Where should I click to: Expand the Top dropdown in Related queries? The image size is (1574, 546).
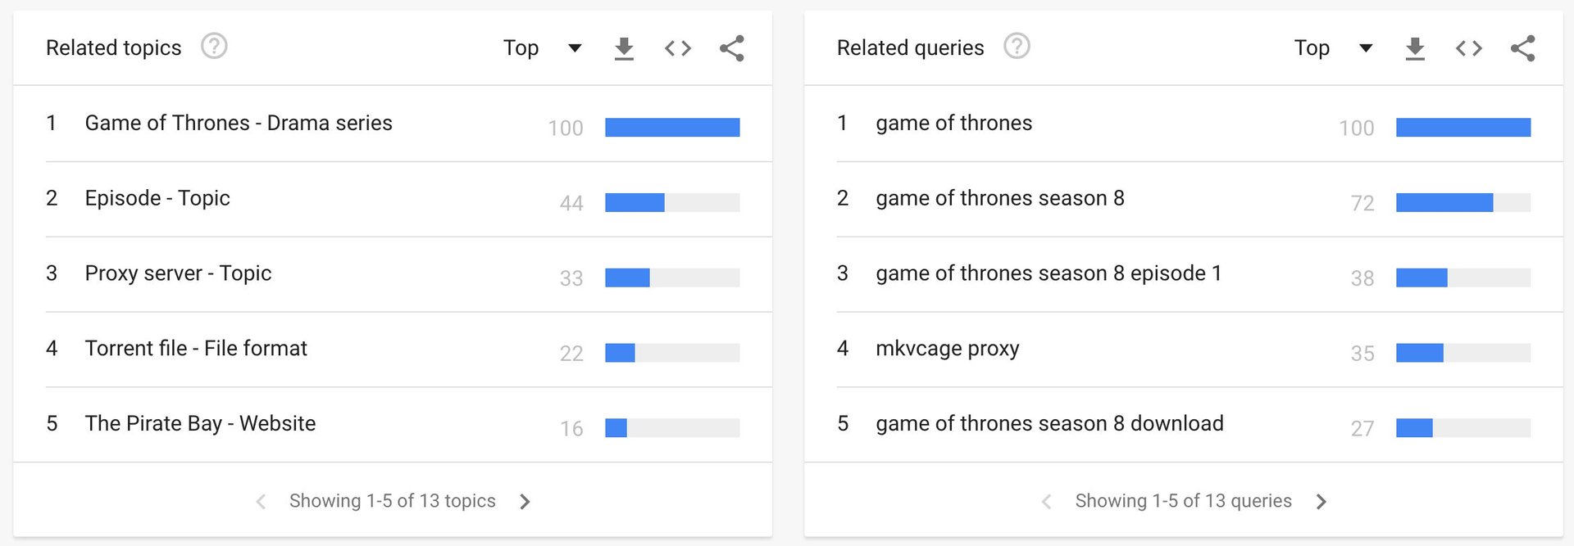[x=1334, y=48]
